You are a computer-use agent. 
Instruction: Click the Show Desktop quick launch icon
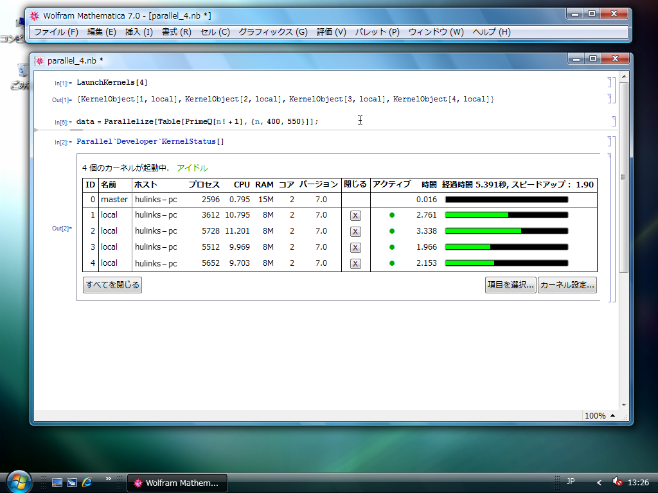tap(57, 483)
